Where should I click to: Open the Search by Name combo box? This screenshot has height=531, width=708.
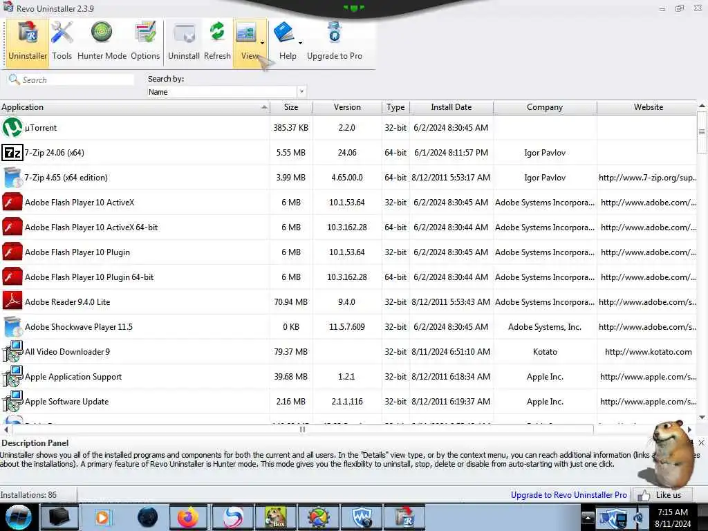pos(227,92)
